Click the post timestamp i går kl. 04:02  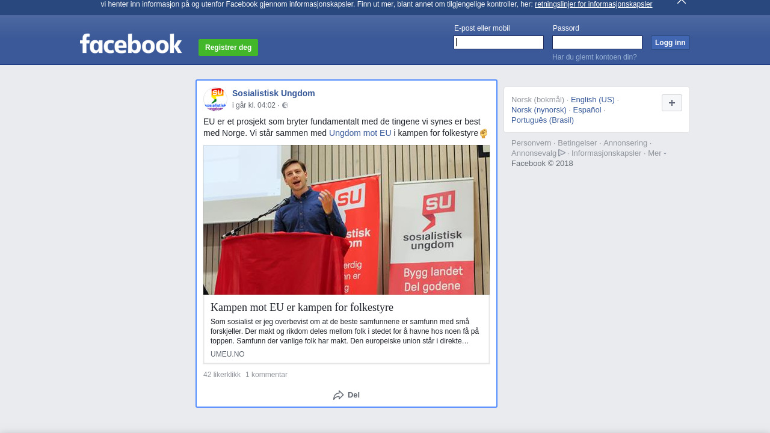pyautogui.click(x=254, y=105)
